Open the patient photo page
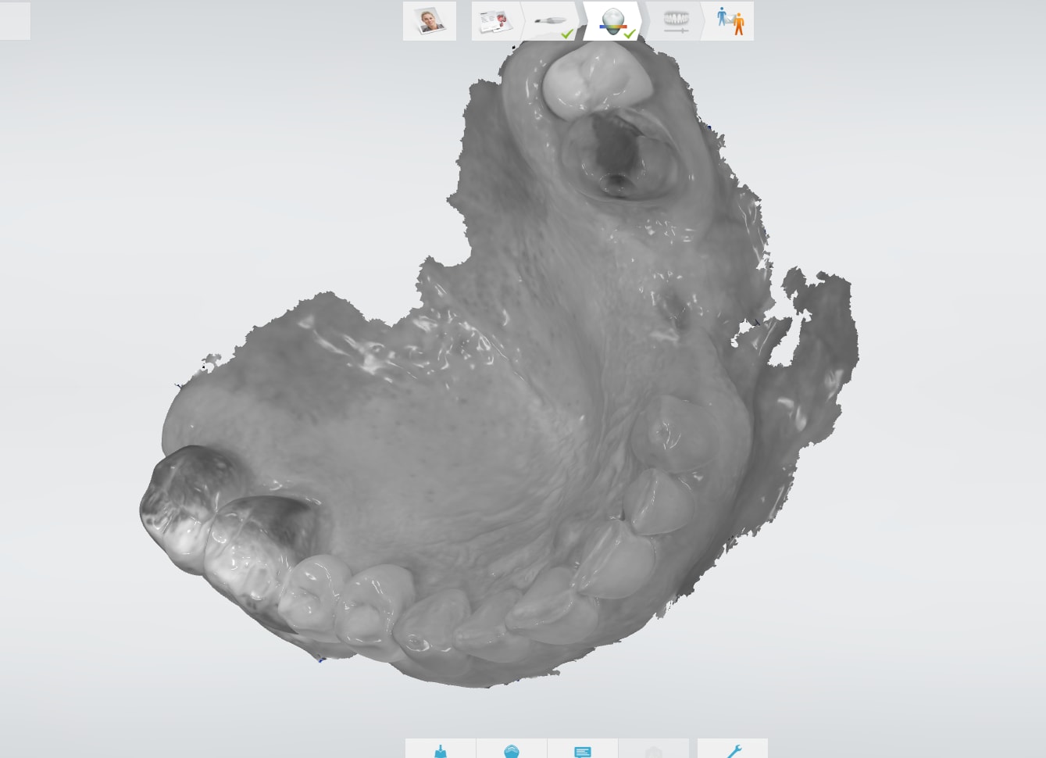Viewport: 1046px width, 758px height. [x=429, y=21]
